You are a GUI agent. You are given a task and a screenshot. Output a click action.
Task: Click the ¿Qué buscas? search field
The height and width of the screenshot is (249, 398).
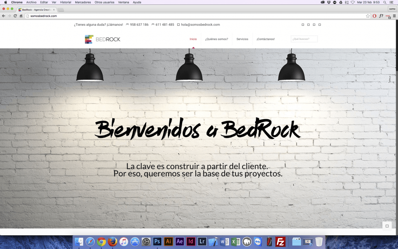[x=304, y=39]
